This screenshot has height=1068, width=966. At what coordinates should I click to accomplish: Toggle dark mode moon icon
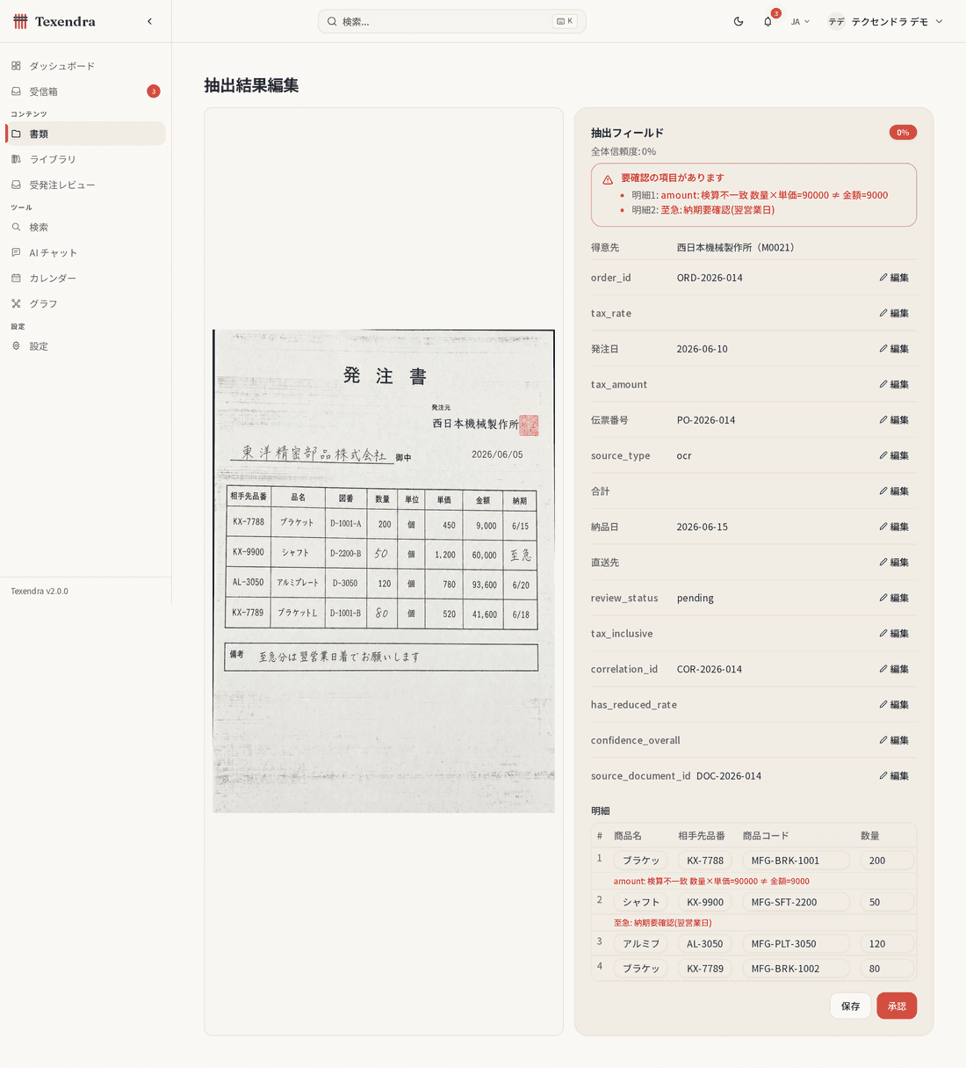[x=739, y=21]
